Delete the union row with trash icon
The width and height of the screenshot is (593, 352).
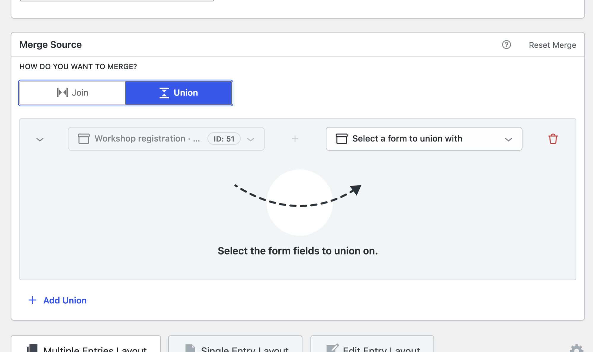coord(553,139)
